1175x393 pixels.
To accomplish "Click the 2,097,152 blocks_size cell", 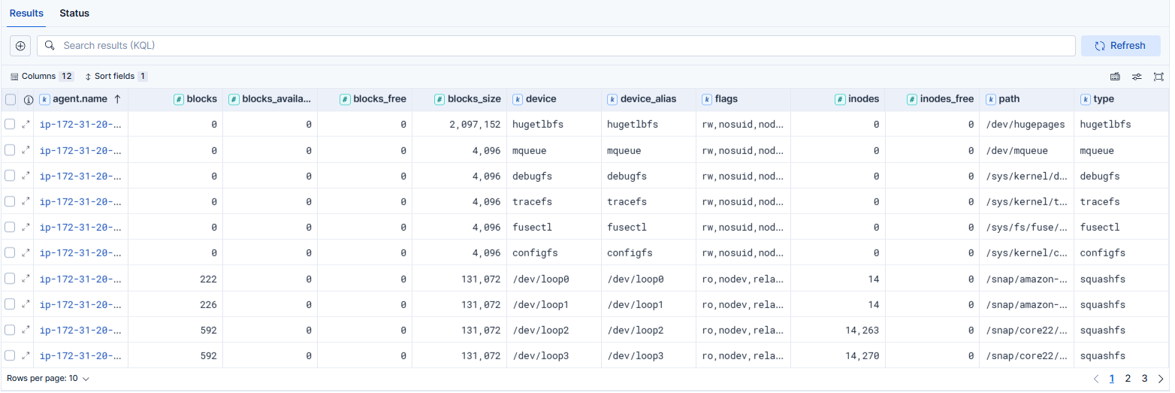I will (459, 124).
